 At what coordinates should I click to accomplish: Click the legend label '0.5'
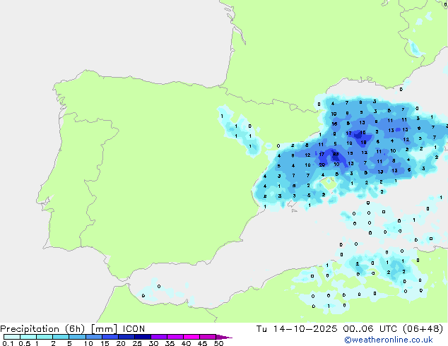24,343
